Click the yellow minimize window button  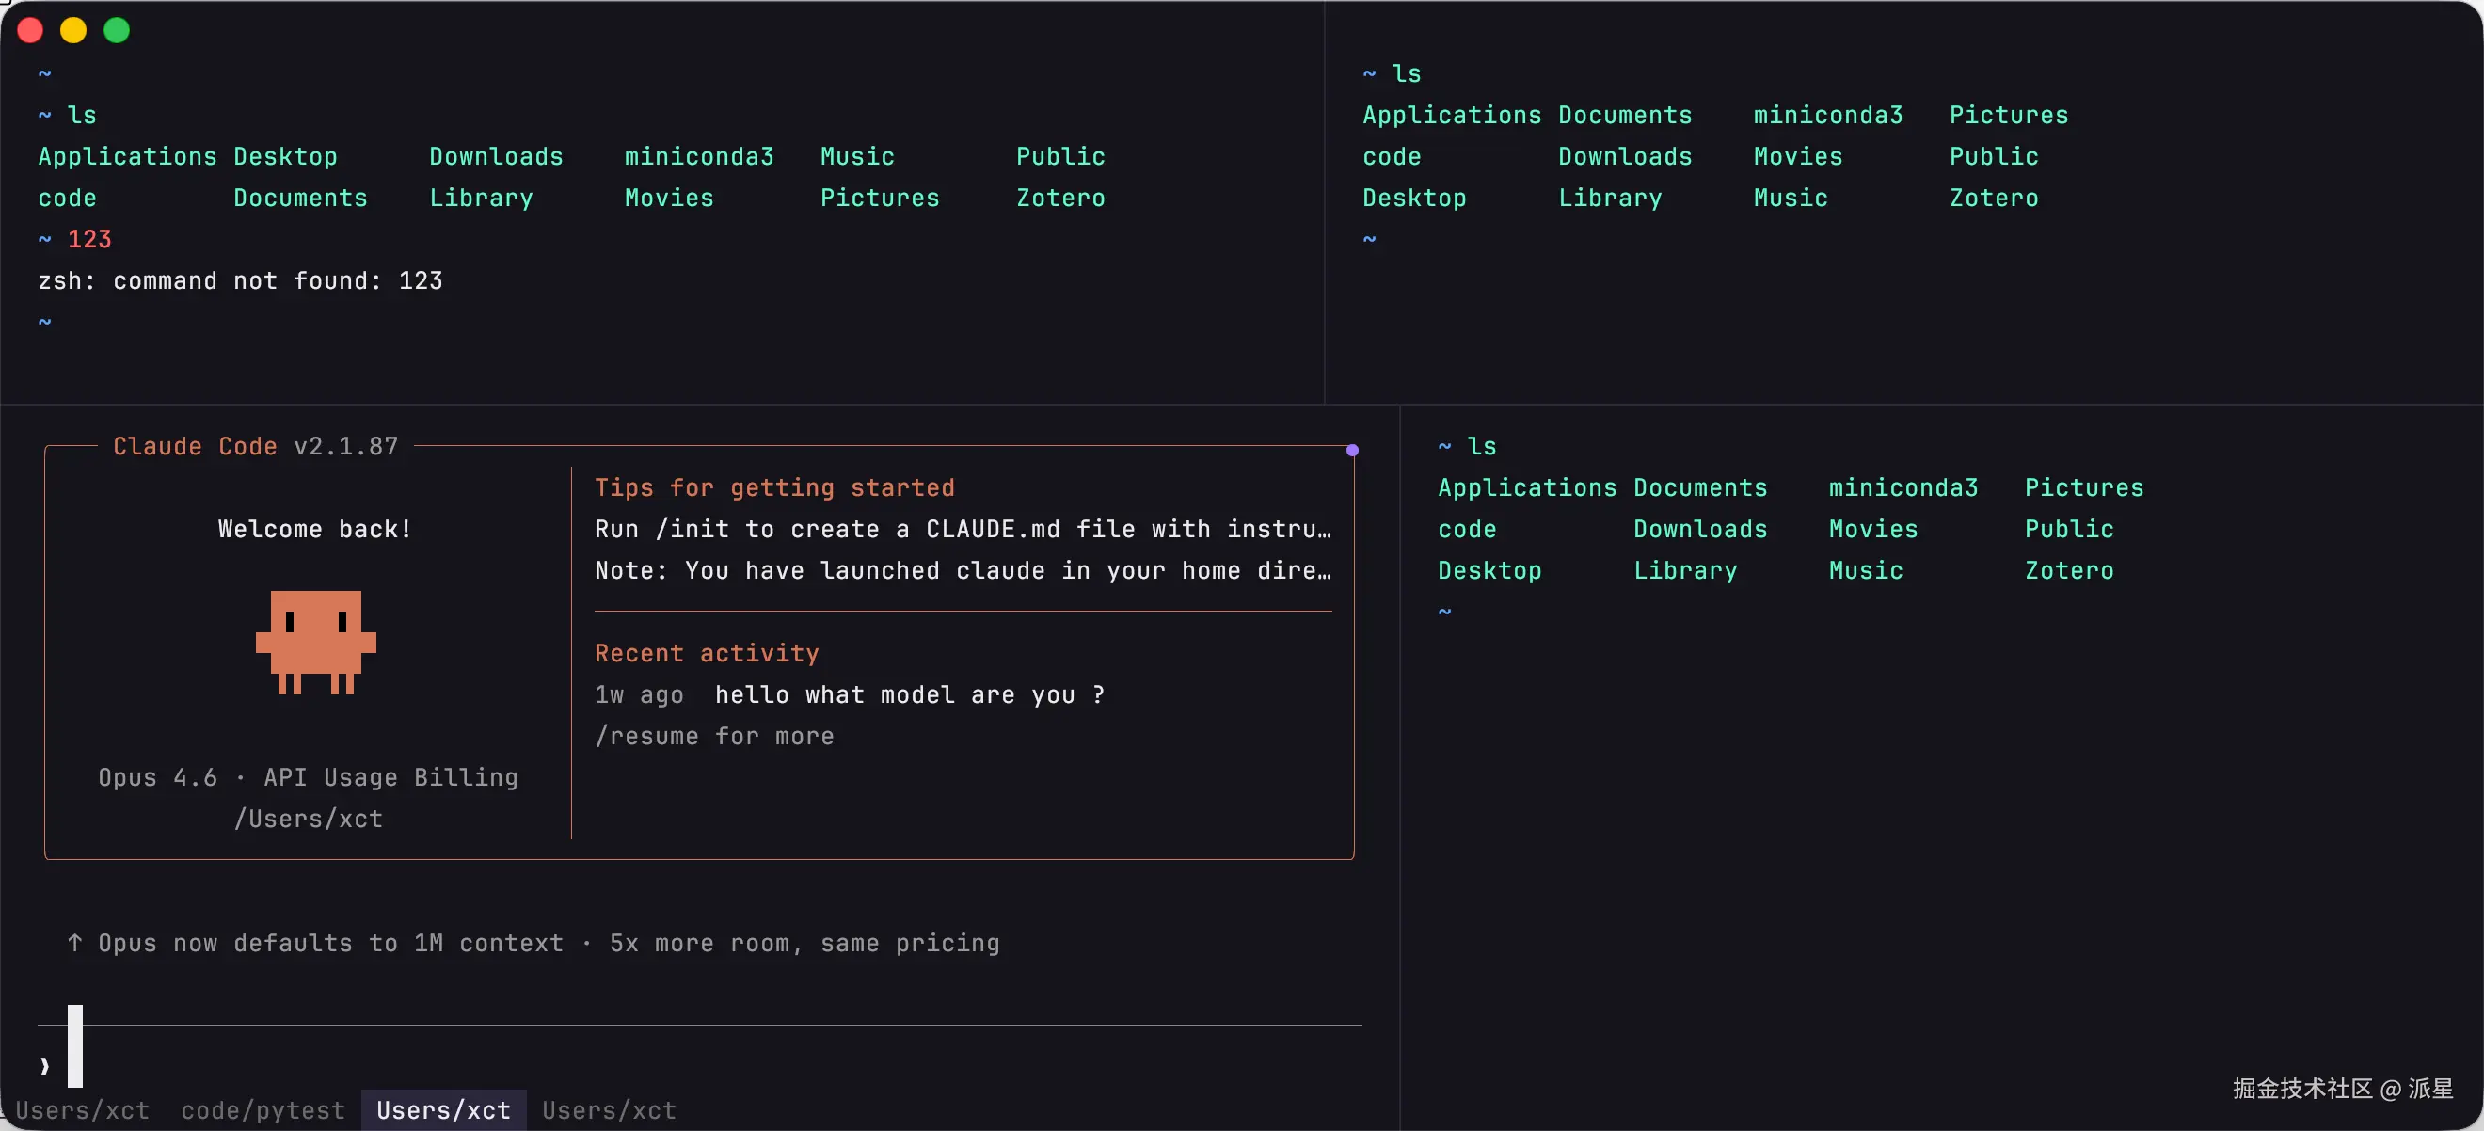point(73,31)
